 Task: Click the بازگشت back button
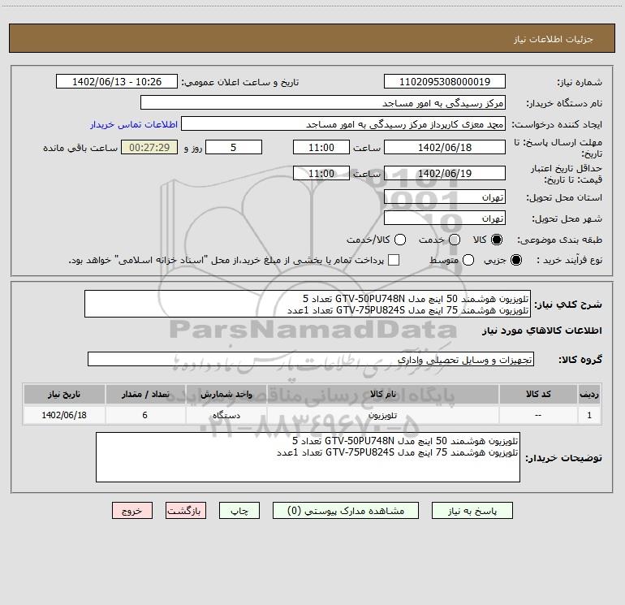tap(186, 511)
